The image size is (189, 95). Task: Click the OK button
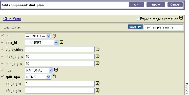(x=136, y=5)
